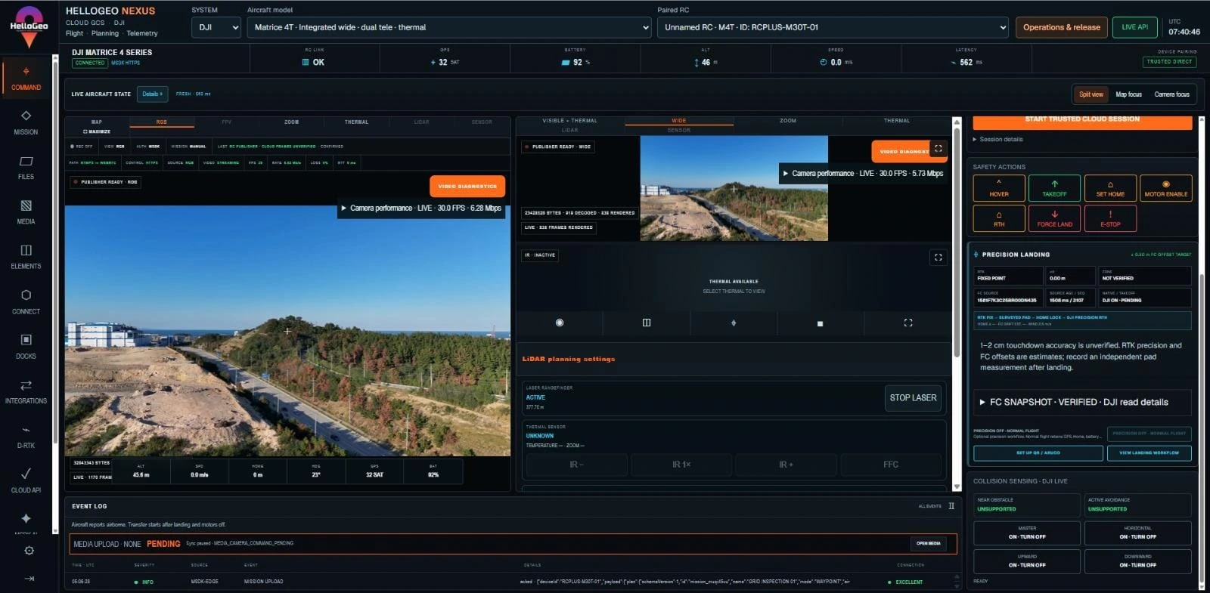Select the RGB tab in map panel
The width and height of the screenshot is (1210, 593).
coord(162,122)
